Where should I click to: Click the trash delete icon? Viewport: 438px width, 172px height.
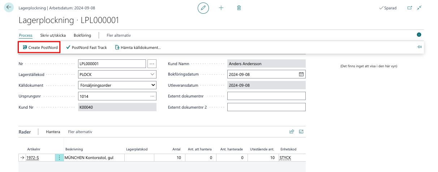coord(239,8)
